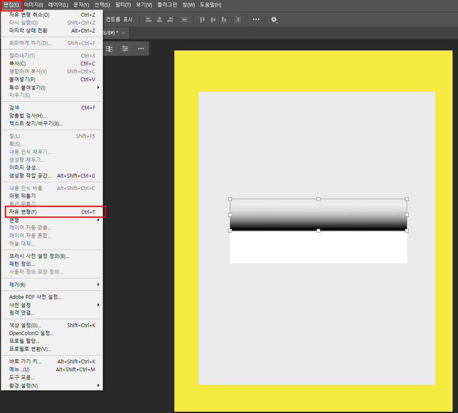The height and width of the screenshot is (413, 458).
Task: Open the 보기(V) menu
Action: coord(144,5)
